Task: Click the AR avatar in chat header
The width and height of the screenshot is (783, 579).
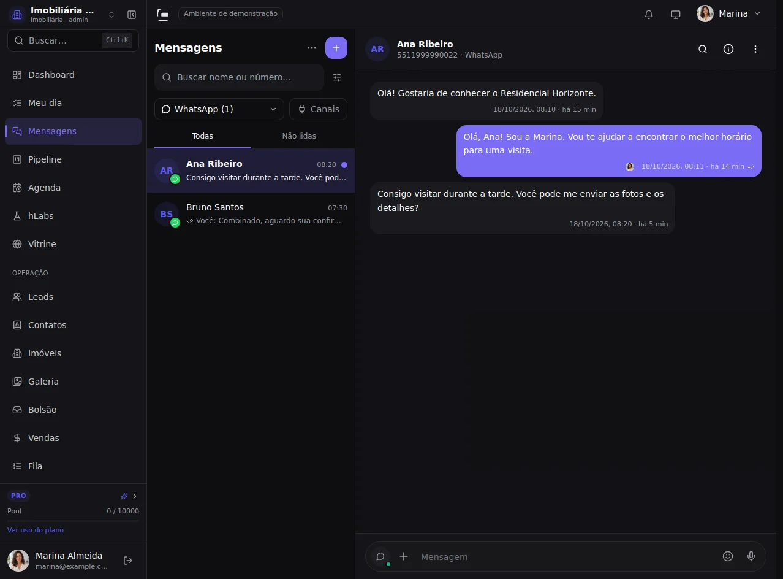Action: coord(377,49)
